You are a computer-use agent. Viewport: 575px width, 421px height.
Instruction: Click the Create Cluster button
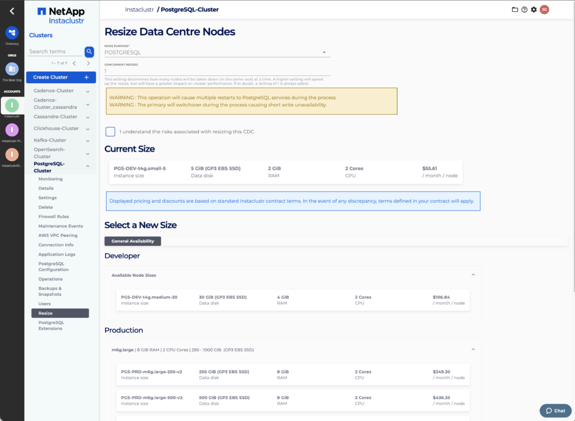pos(61,77)
